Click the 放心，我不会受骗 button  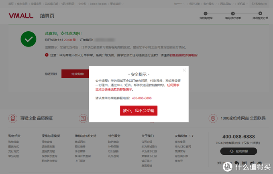[139, 111]
